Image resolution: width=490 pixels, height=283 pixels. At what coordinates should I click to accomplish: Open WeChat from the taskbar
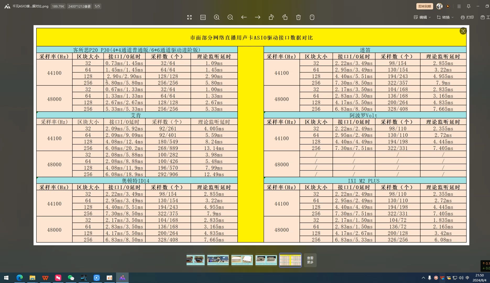tap(71, 278)
